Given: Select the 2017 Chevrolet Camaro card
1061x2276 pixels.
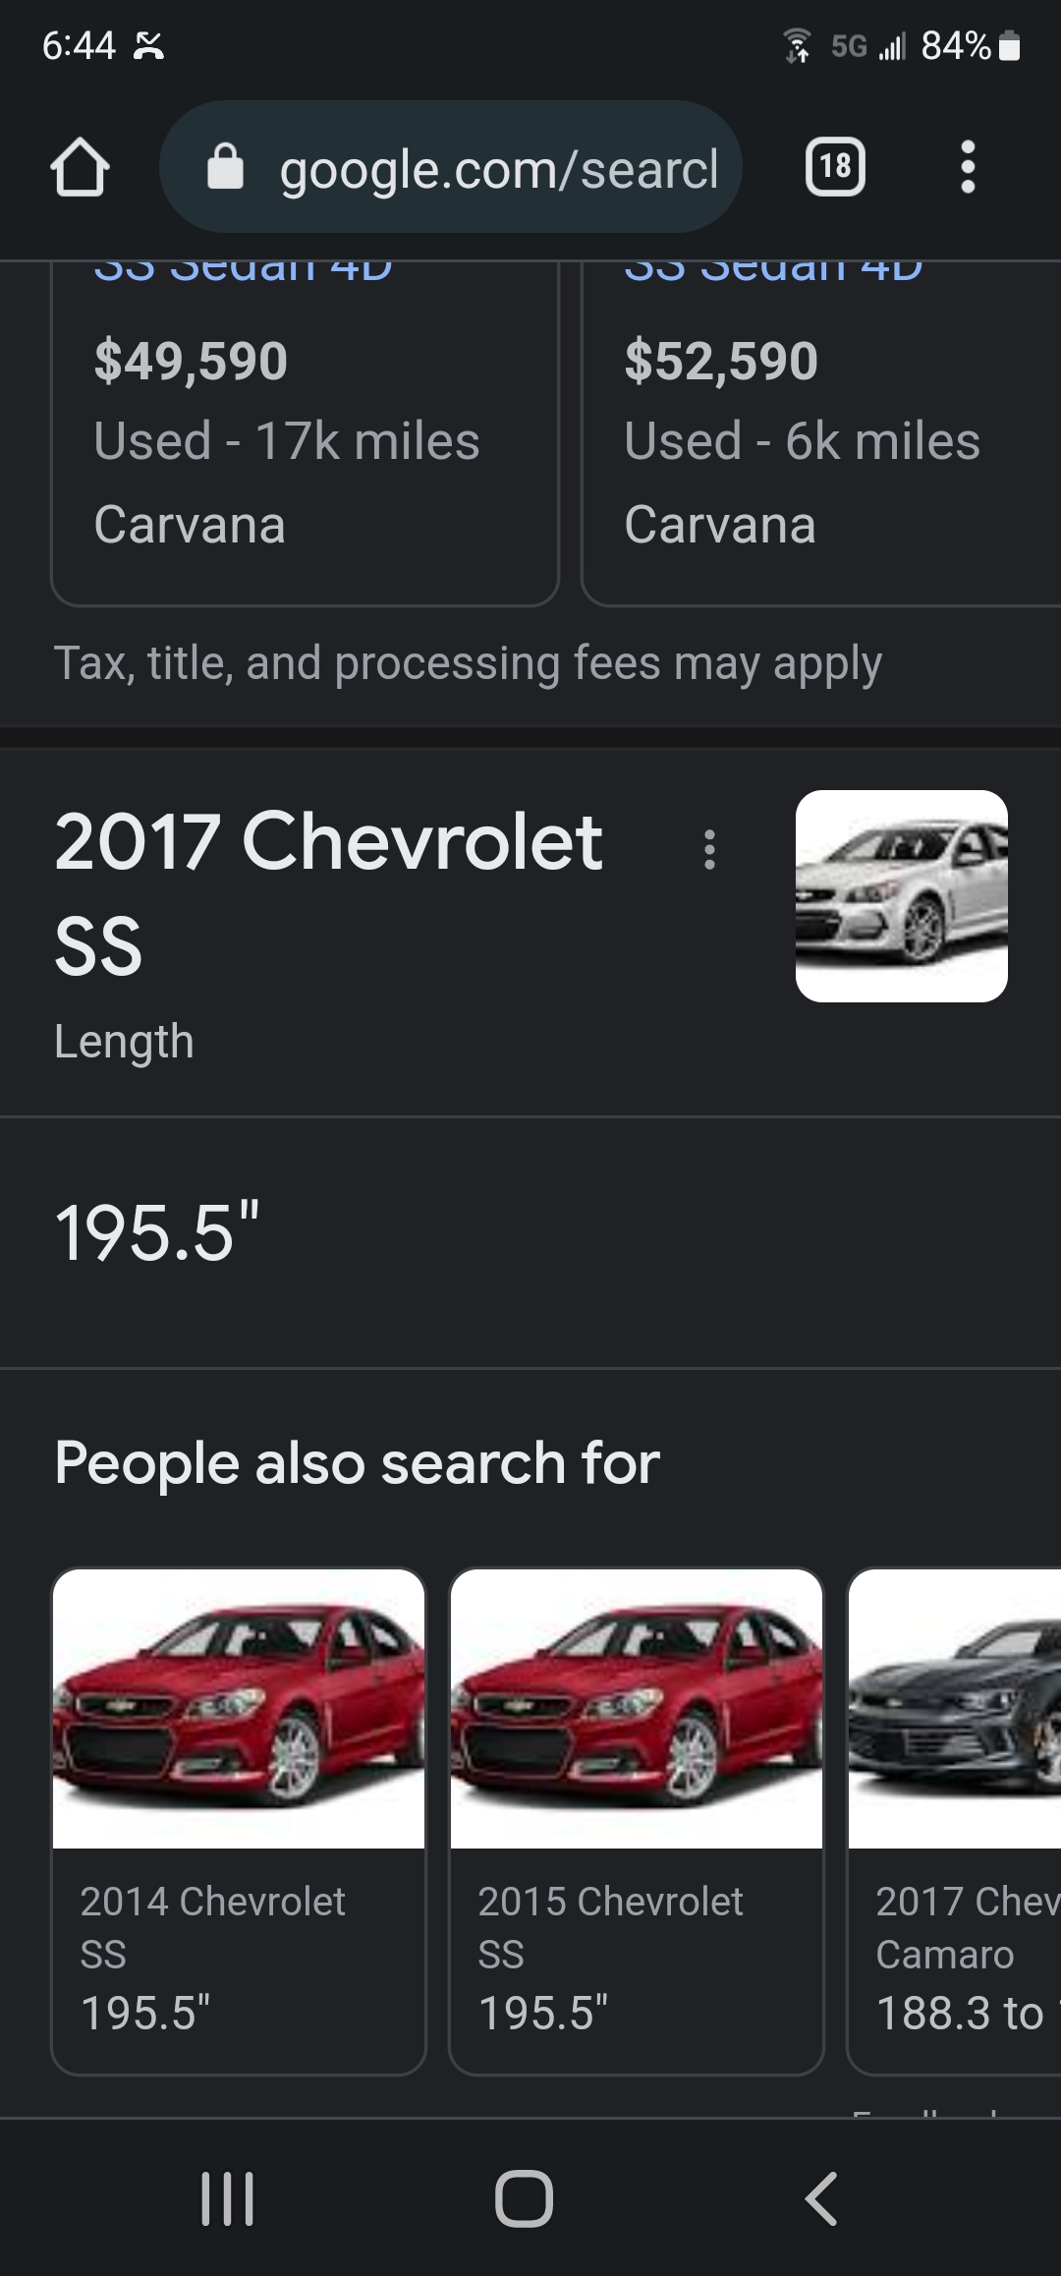Looking at the screenshot, I should [x=955, y=1820].
